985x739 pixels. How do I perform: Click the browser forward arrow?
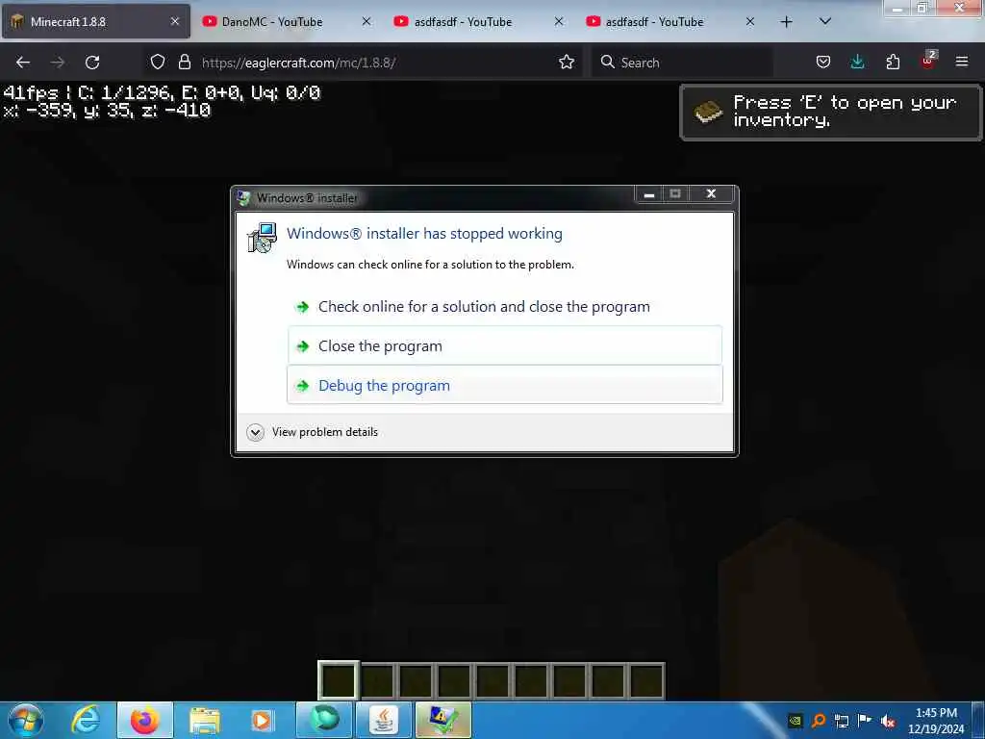pyautogui.click(x=57, y=63)
